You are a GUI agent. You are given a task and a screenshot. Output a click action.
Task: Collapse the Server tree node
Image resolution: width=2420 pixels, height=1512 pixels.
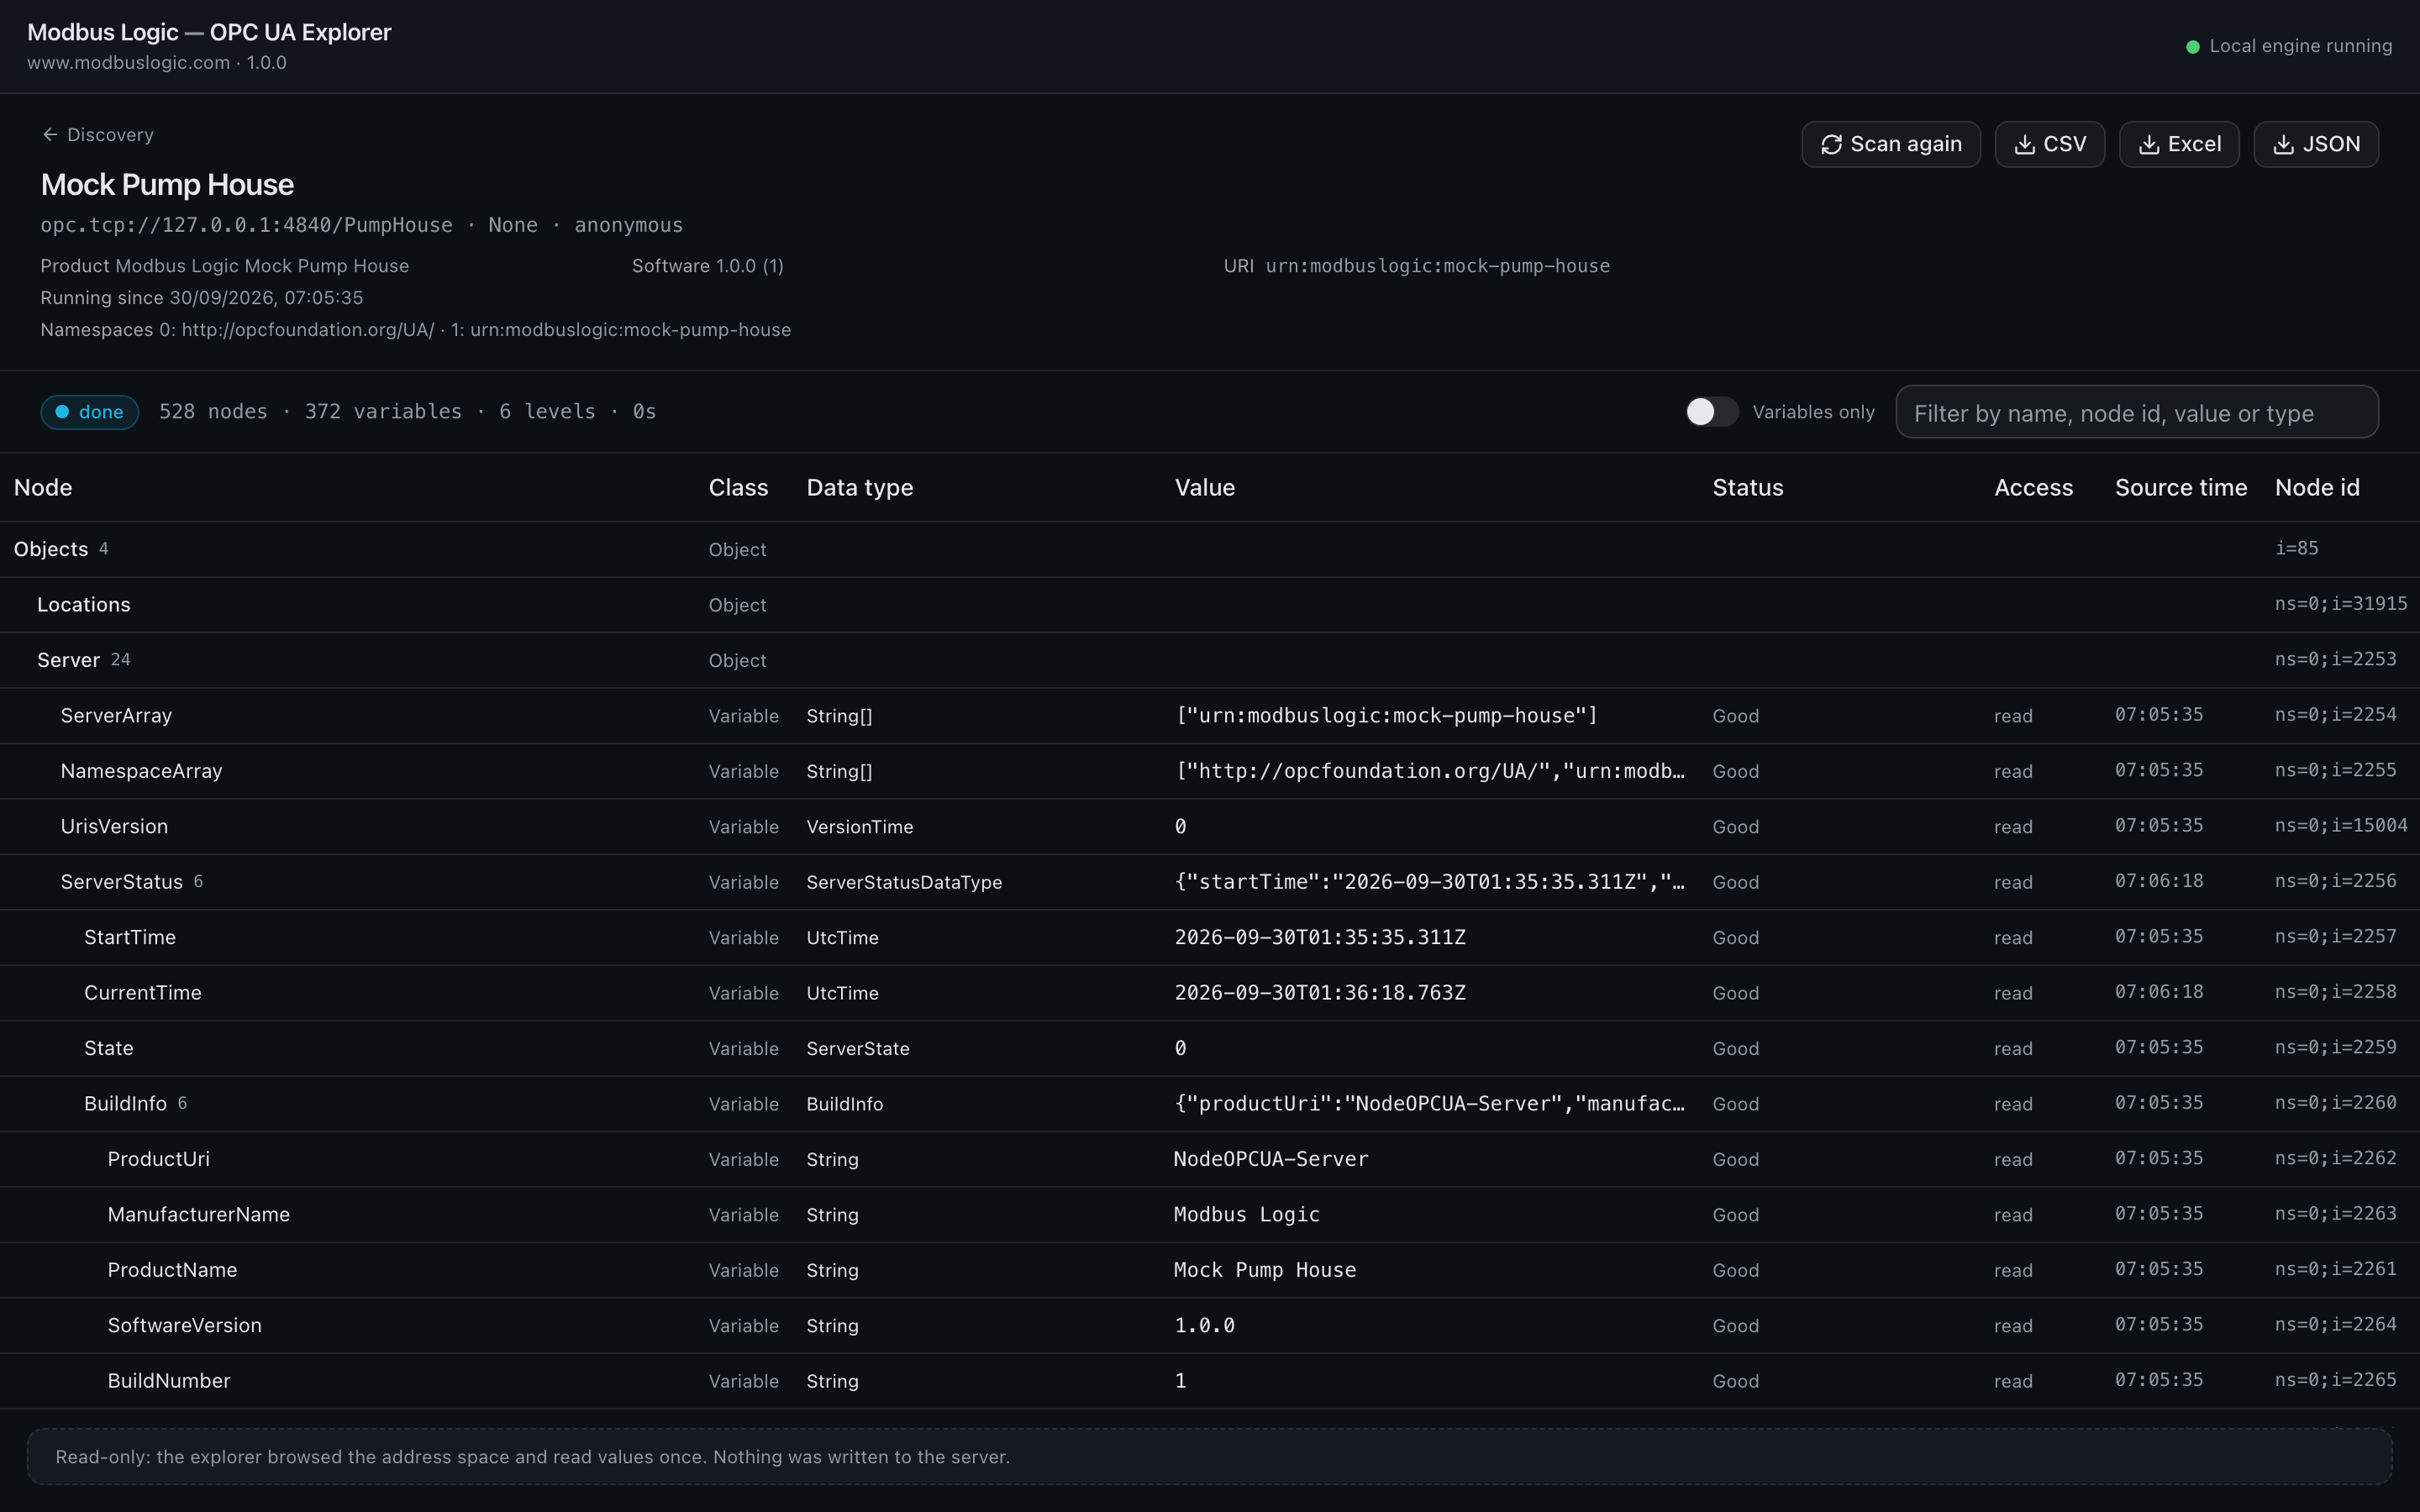(x=68, y=660)
